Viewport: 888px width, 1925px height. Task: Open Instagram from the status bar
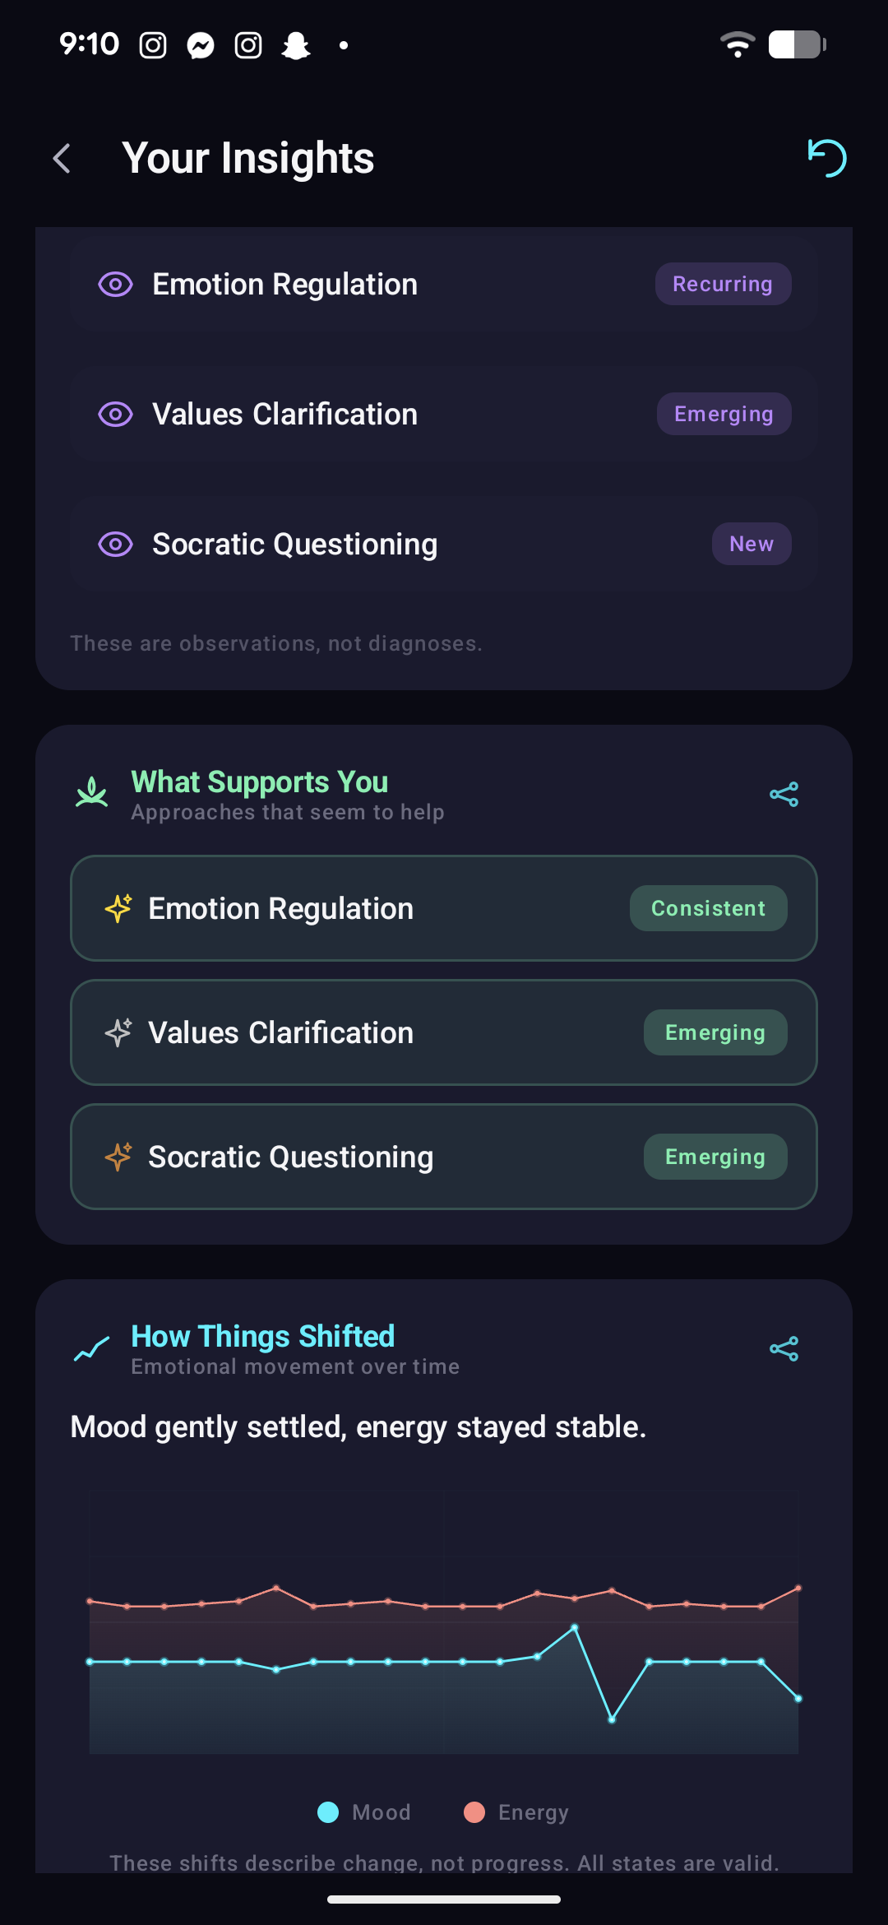pos(152,44)
